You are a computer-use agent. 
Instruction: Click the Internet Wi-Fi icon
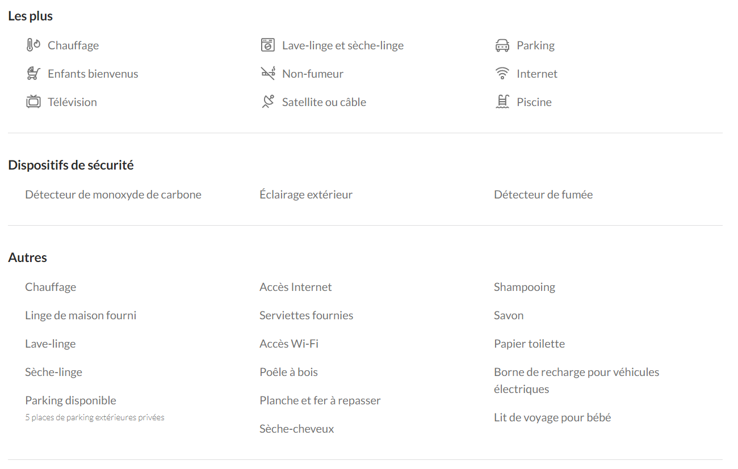click(502, 73)
